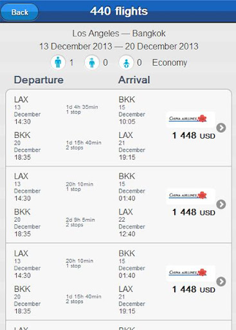Select the Economy class label
Image resolution: width=236 pixels, height=330 pixels.
(170, 63)
